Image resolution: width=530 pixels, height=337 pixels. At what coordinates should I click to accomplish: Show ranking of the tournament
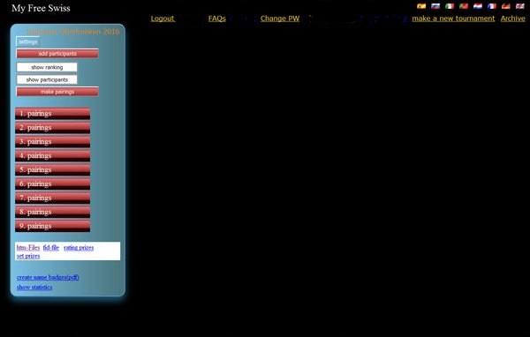pos(47,67)
